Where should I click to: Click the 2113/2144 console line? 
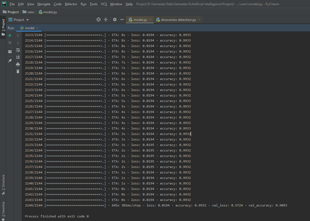[108, 35]
